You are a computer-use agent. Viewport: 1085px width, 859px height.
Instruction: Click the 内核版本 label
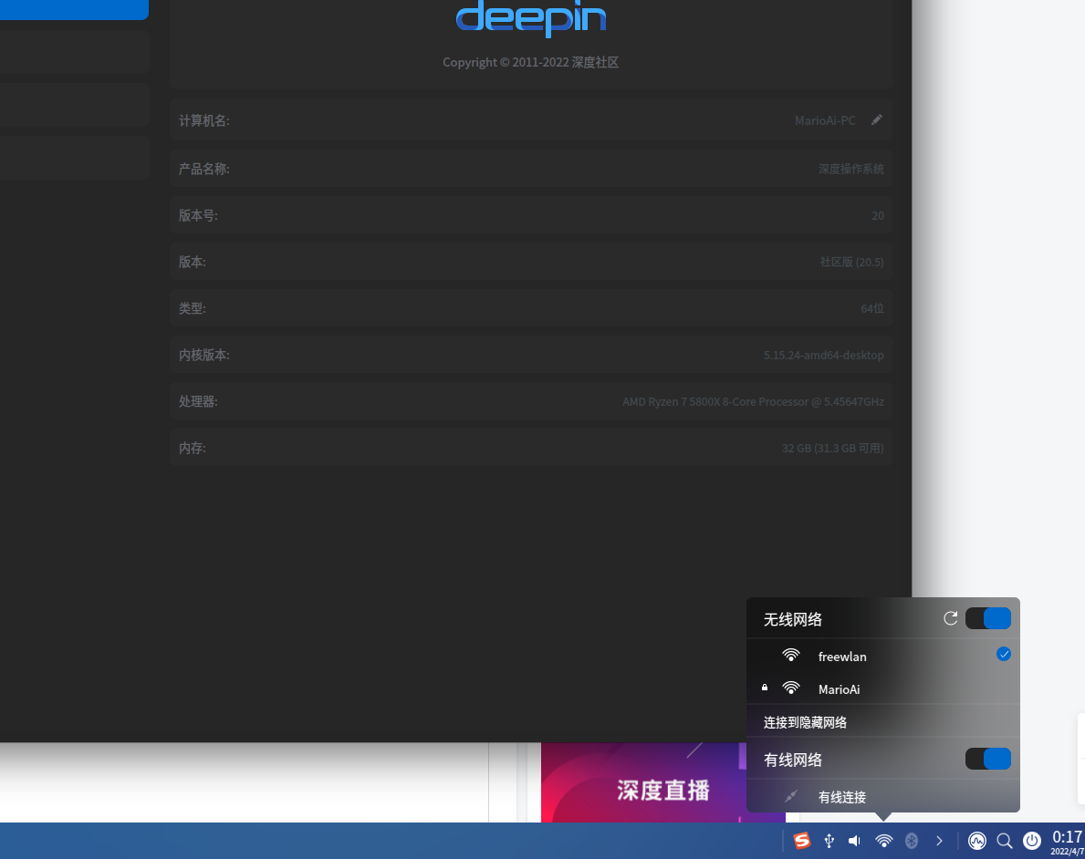(x=204, y=355)
